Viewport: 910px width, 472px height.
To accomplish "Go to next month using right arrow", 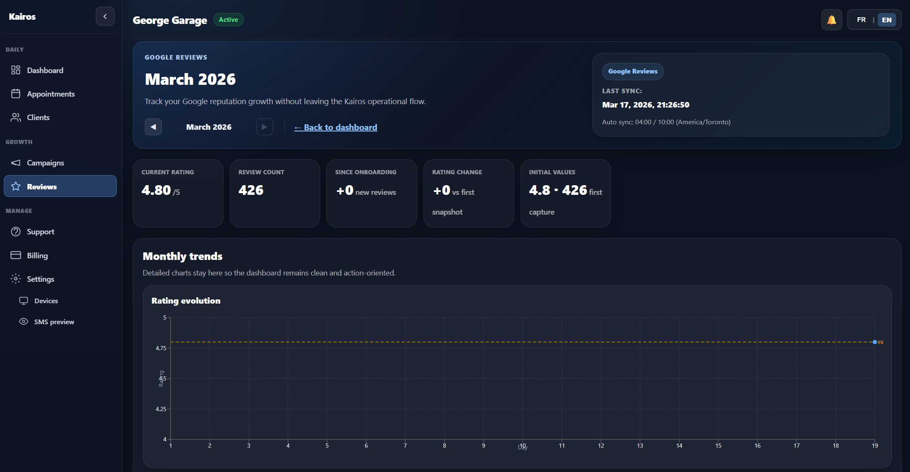I will [x=264, y=127].
